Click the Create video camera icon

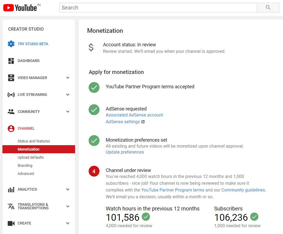pos(11,223)
